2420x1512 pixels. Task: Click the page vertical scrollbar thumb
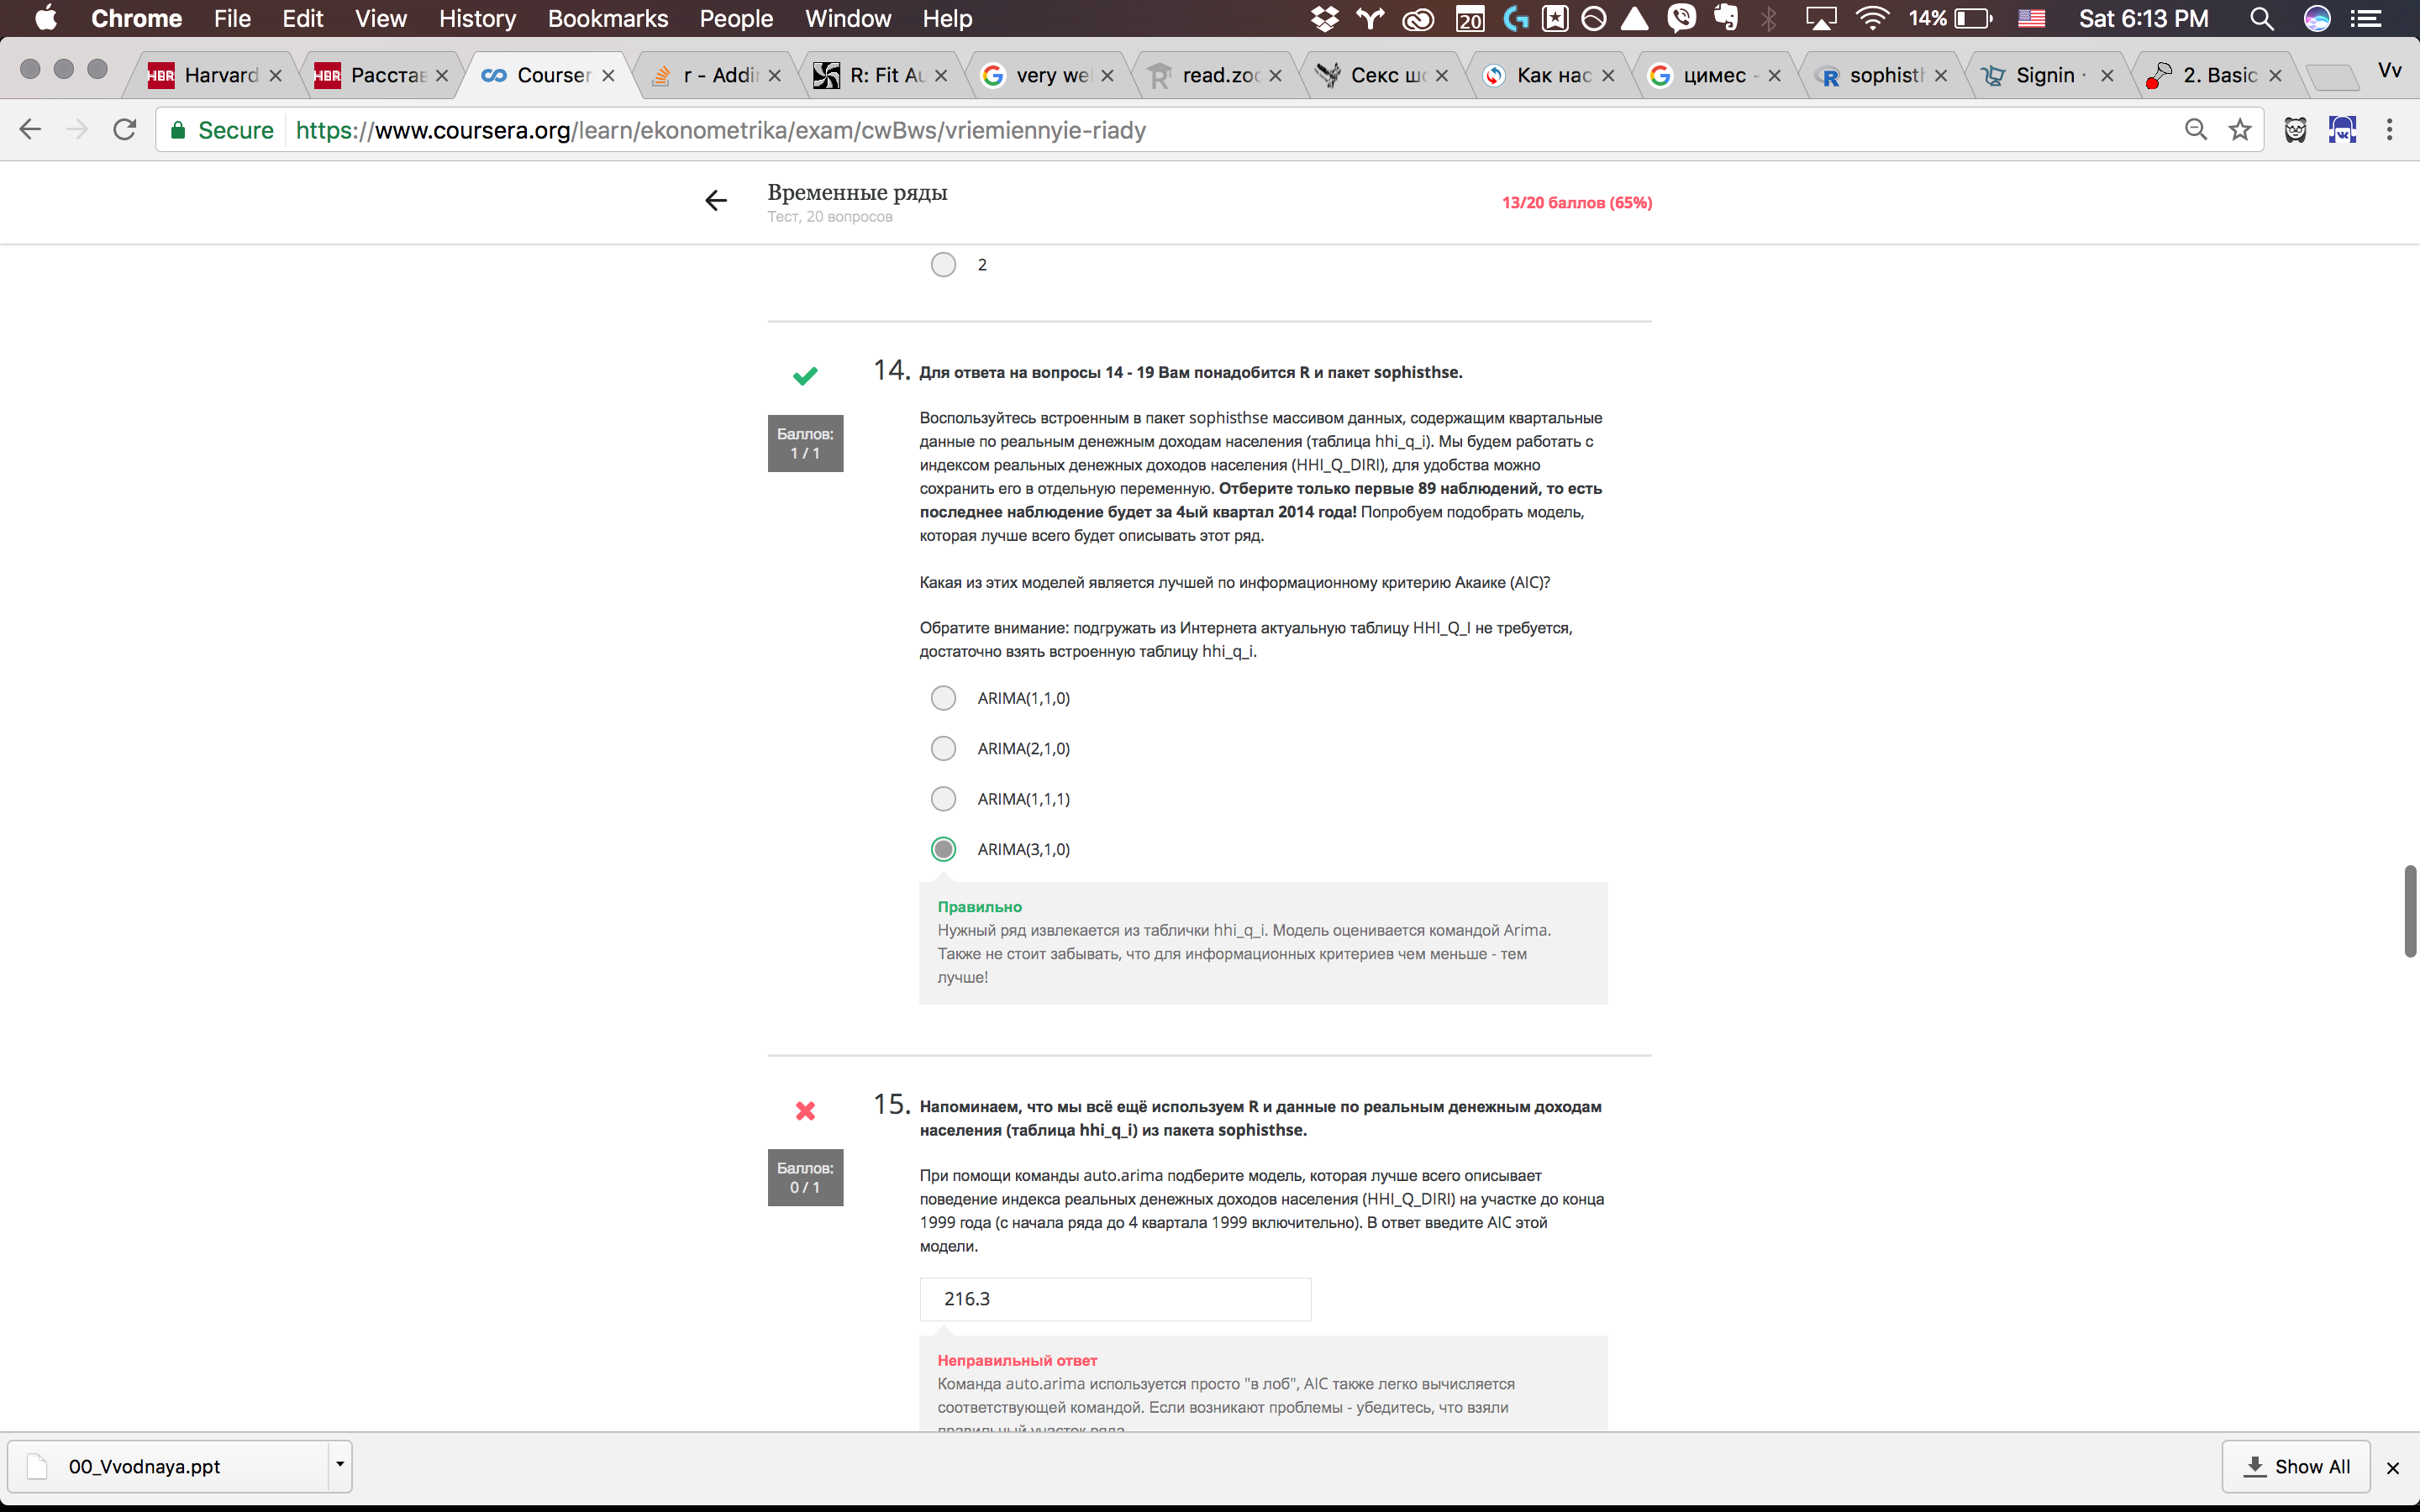pos(2410,911)
